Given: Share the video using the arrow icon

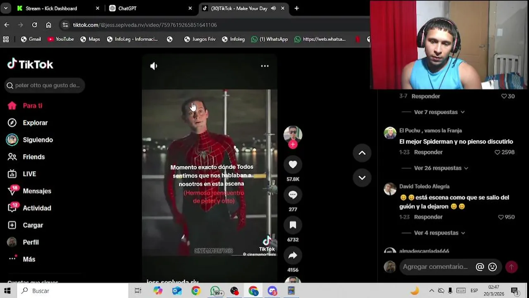Looking at the screenshot, I should [x=293, y=255].
